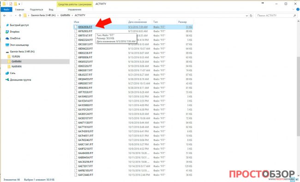Screen dimensions: 300x182
Task: Select the file 69F80006.FIT
Action: (85, 57)
